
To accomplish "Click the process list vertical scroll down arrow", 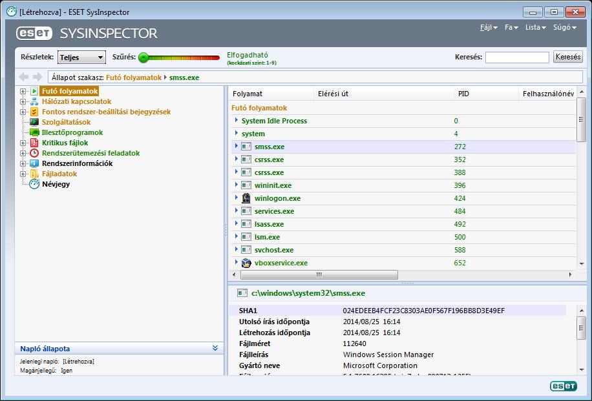I will (582, 263).
